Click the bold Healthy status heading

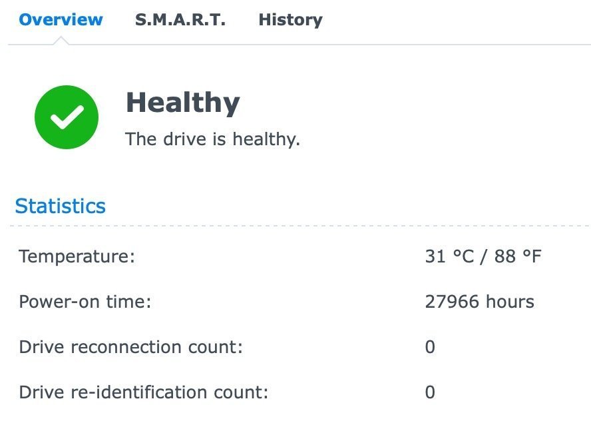click(182, 103)
